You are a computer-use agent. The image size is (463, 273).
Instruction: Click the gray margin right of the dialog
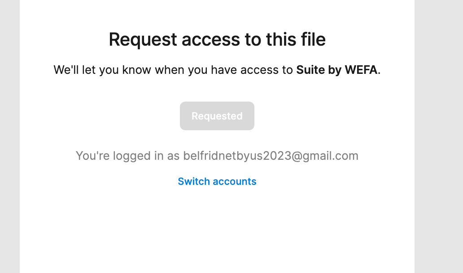[439, 136]
